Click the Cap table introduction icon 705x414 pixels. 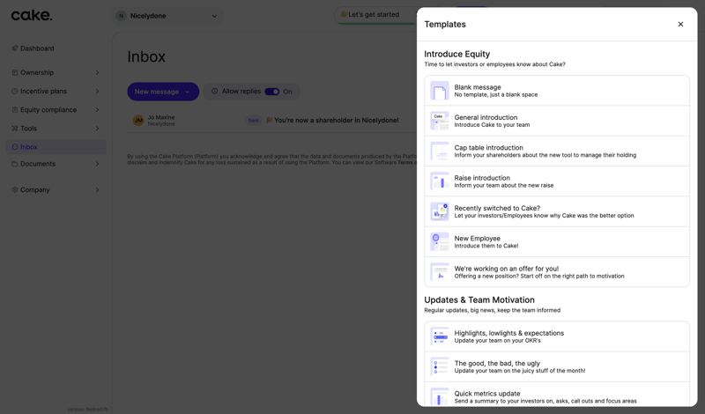tap(439, 151)
